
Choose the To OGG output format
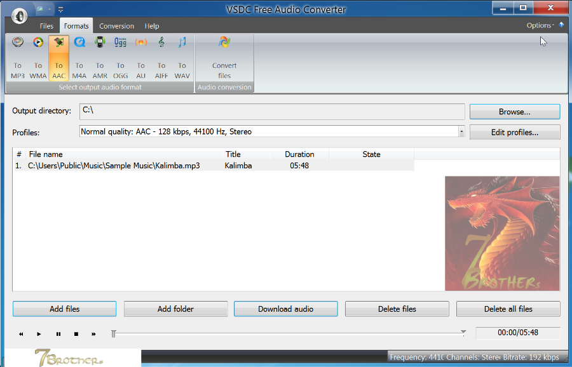[x=120, y=58]
